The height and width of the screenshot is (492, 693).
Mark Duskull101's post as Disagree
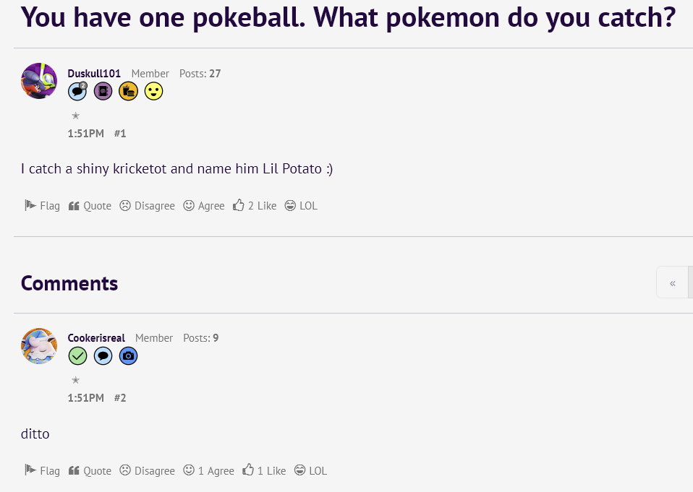pos(147,206)
